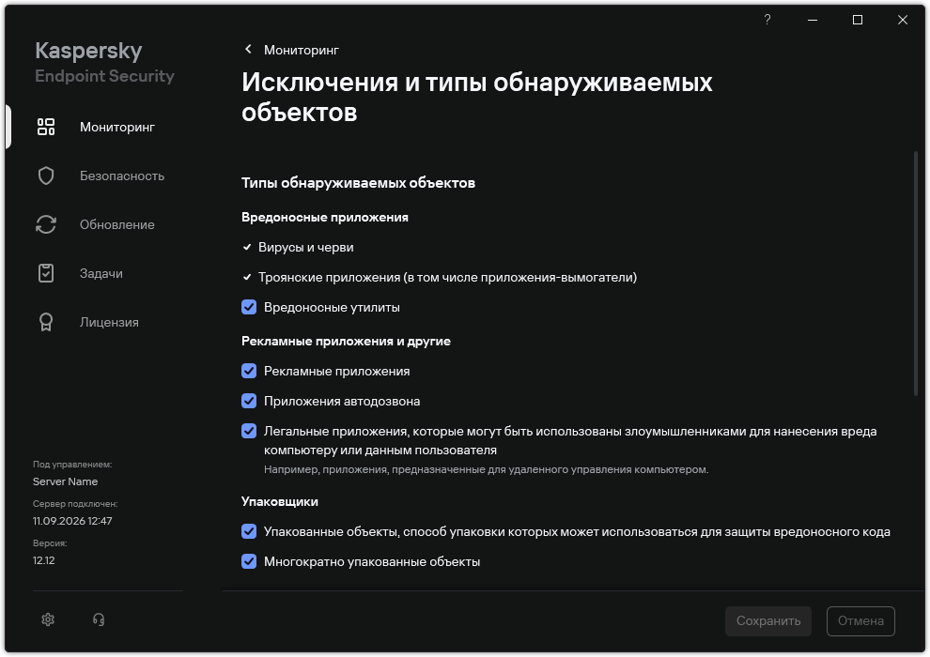Click Рекламные приложения и другие heading
This screenshot has width=930, height=657.
tap(346, 342)
